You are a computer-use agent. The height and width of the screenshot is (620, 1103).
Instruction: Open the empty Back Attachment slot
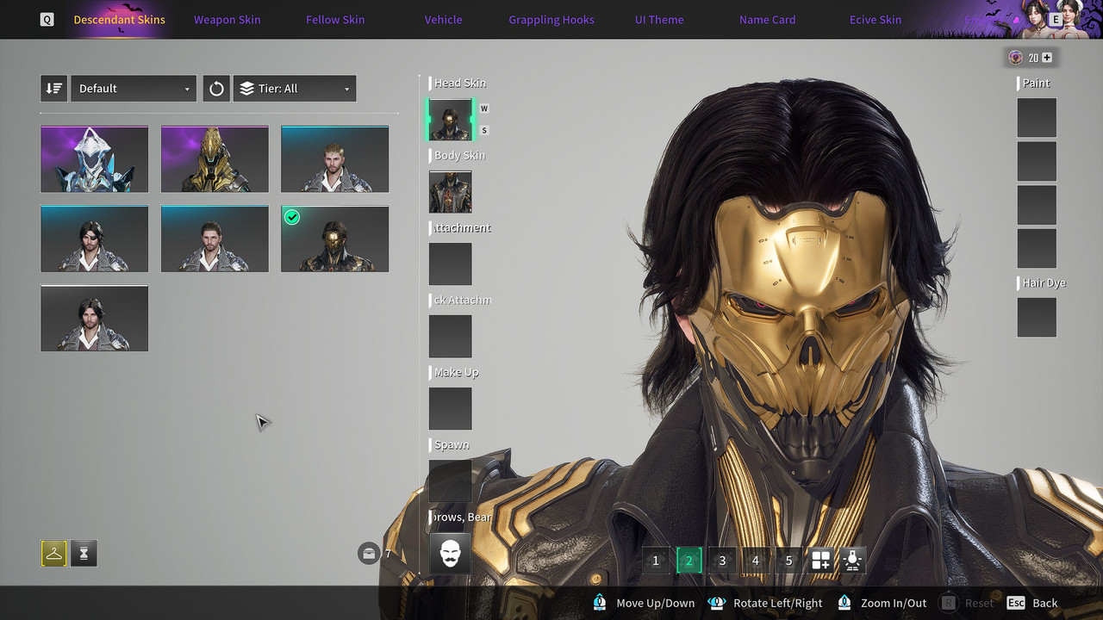point(451,337)
